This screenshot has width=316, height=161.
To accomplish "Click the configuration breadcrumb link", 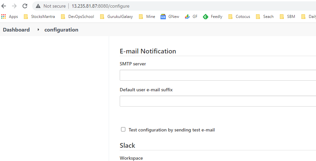I will click(x=61, y=30).
